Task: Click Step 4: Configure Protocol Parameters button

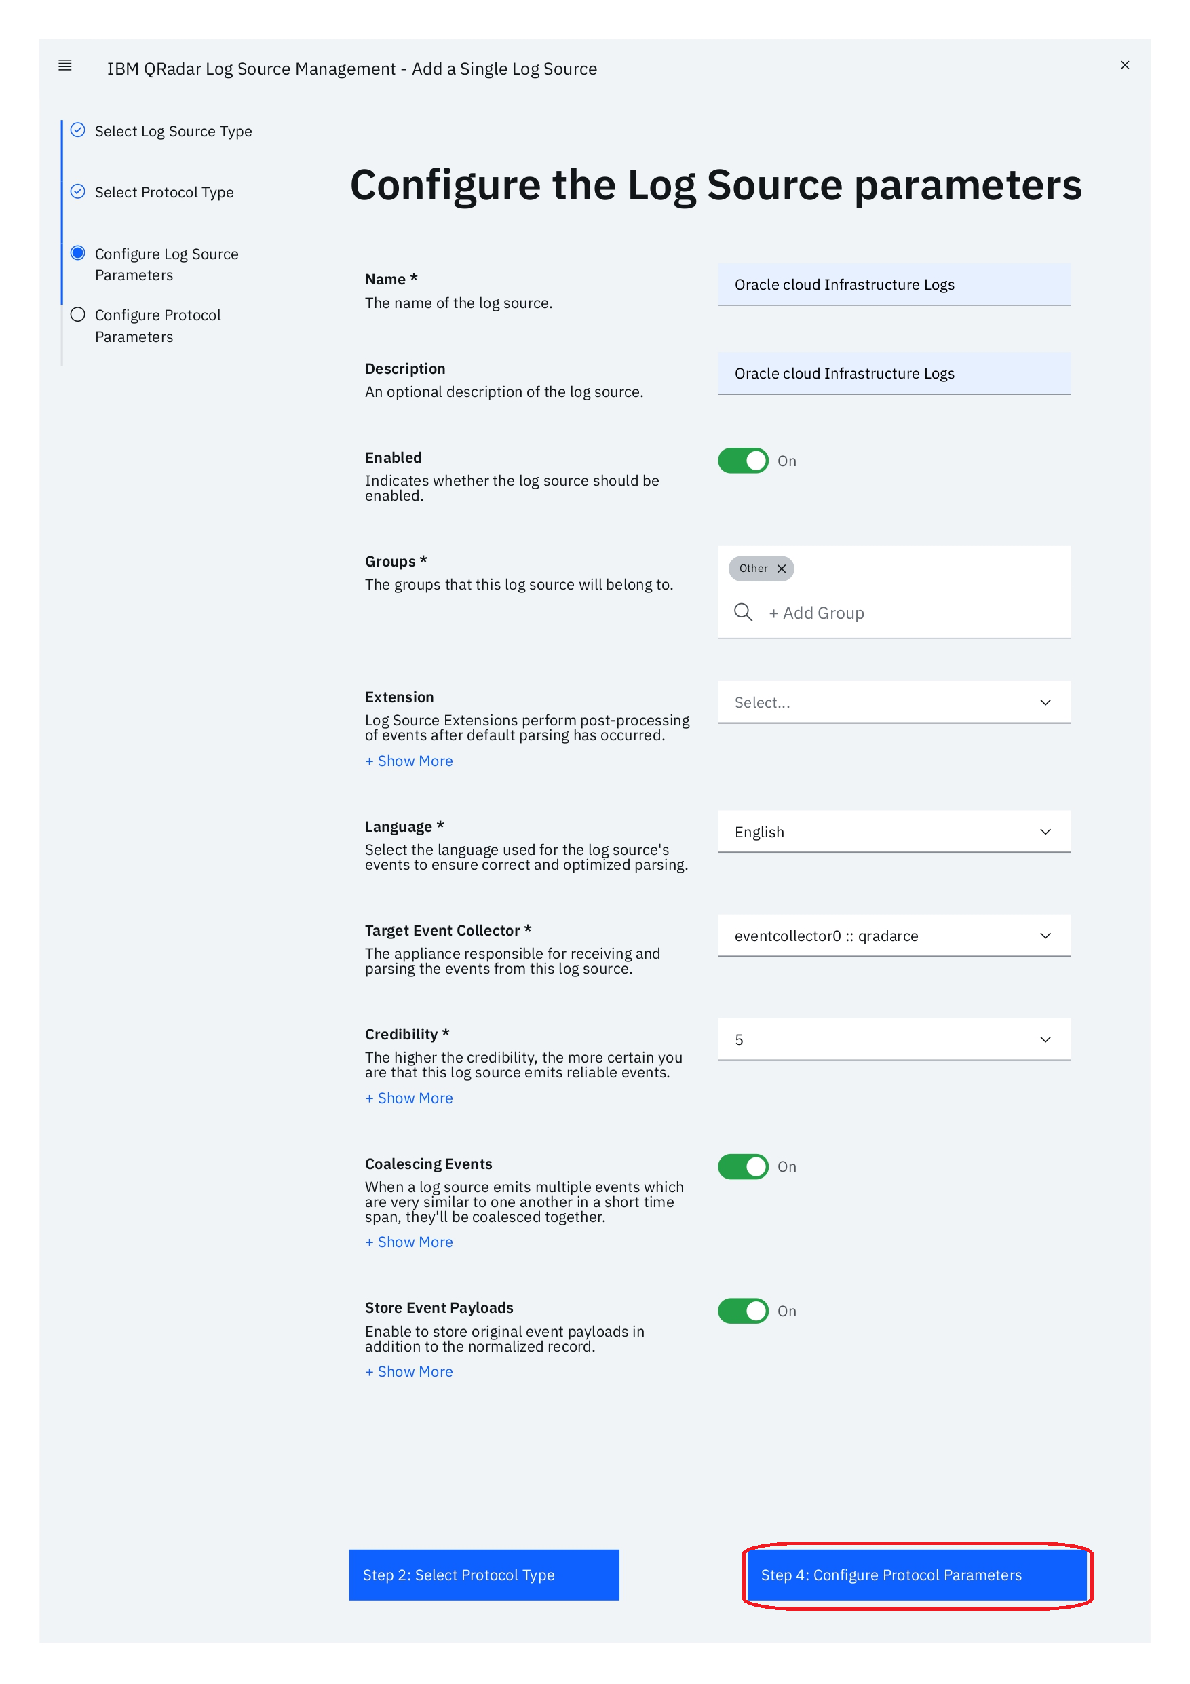Action: coord(917,1575)
